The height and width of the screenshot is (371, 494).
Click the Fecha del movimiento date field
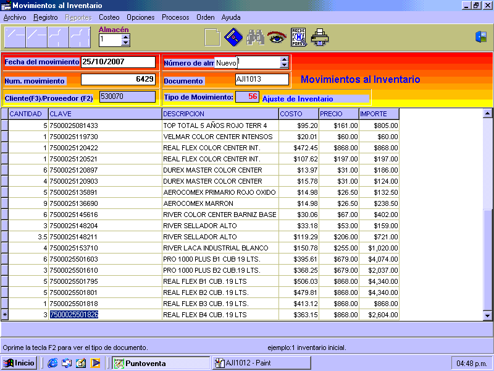coord(118,62)
